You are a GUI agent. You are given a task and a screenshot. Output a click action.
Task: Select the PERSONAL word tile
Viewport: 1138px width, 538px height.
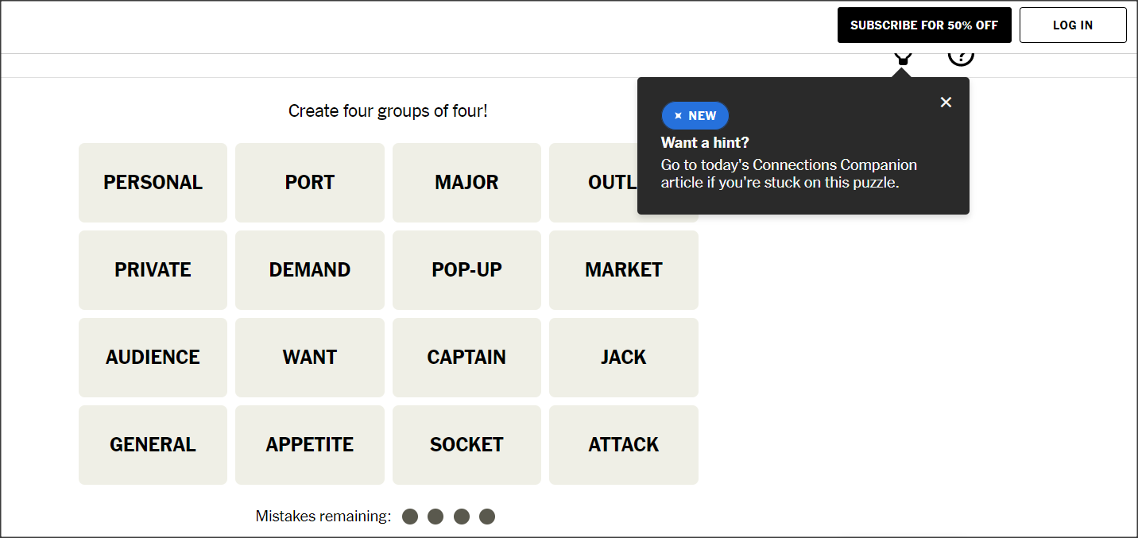click(x=153, y=183)
